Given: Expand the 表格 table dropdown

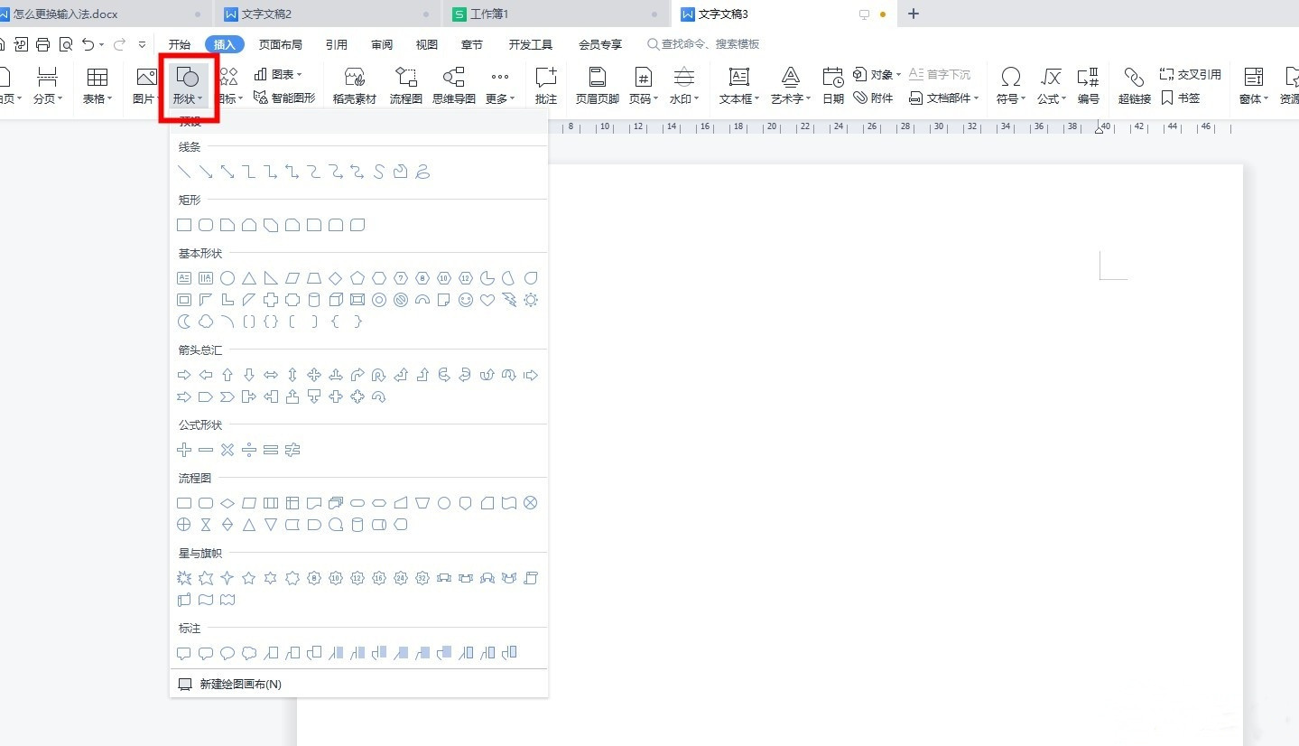Looking at the screenshot, I should (x=97, y=86).
